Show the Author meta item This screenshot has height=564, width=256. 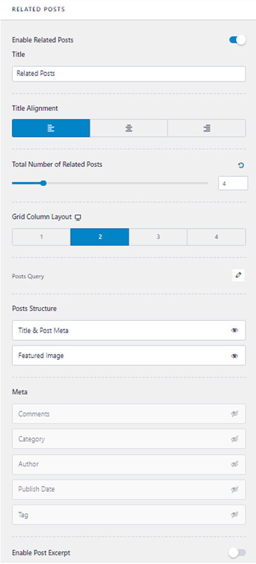[x=235, y=464]
